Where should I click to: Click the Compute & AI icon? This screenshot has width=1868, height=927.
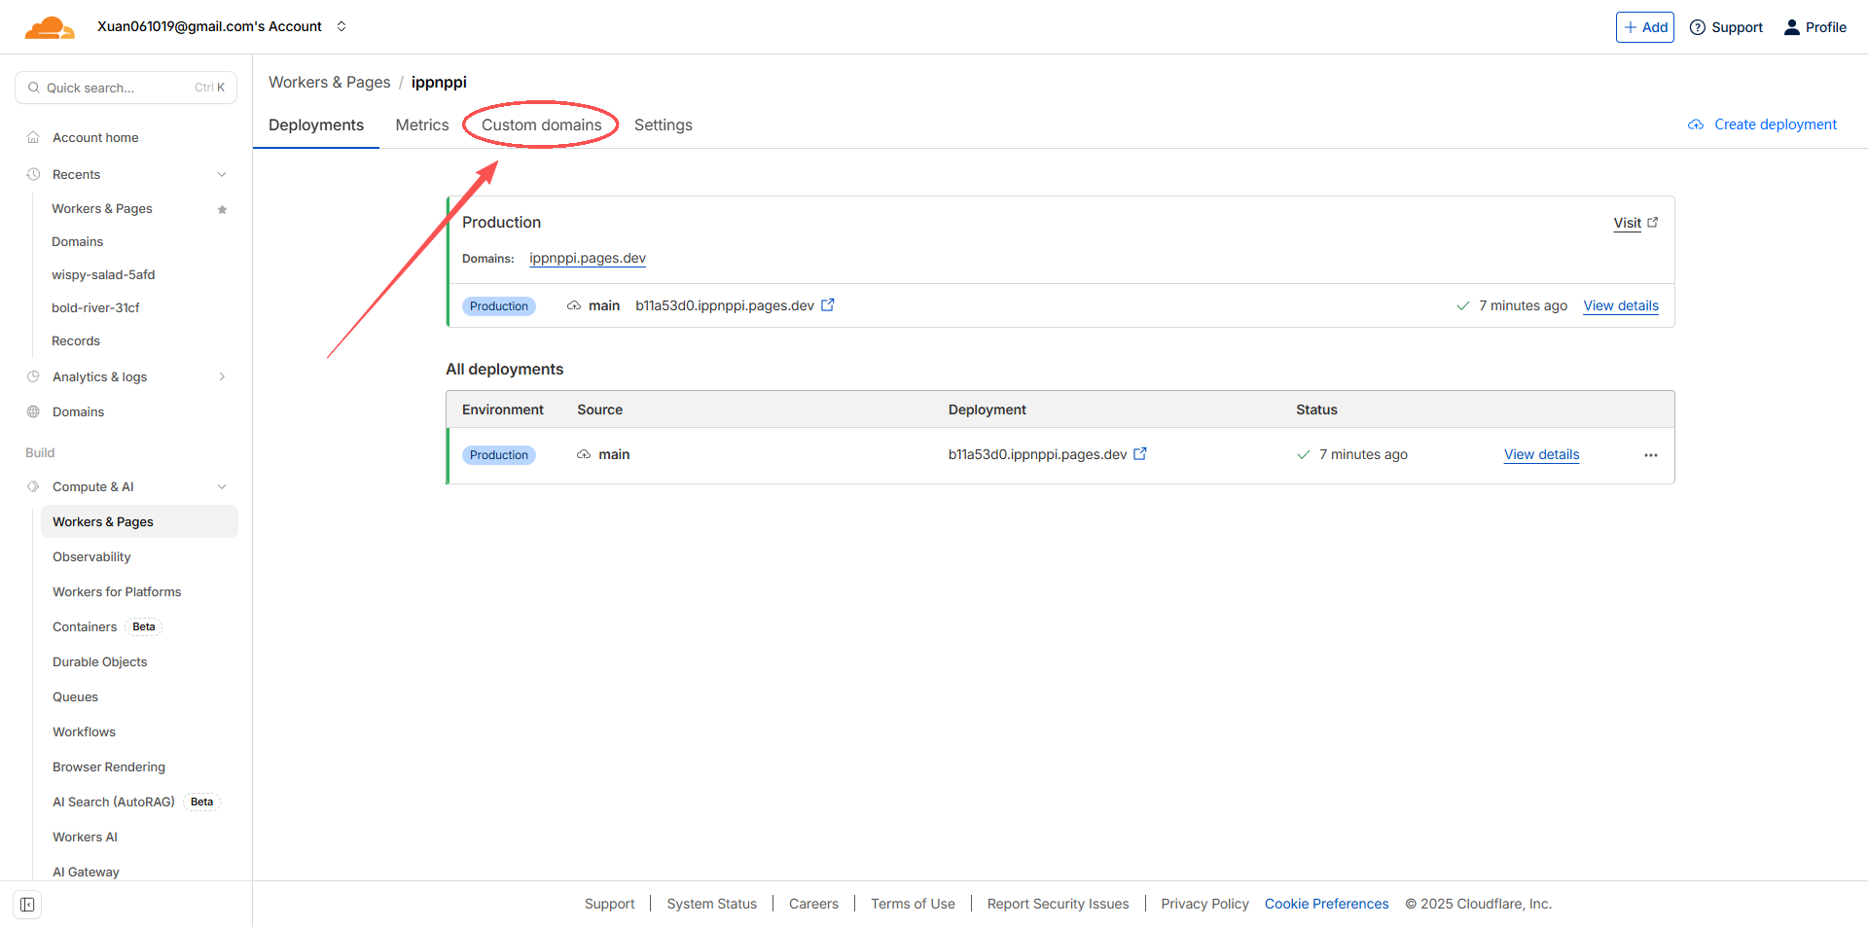33,486
